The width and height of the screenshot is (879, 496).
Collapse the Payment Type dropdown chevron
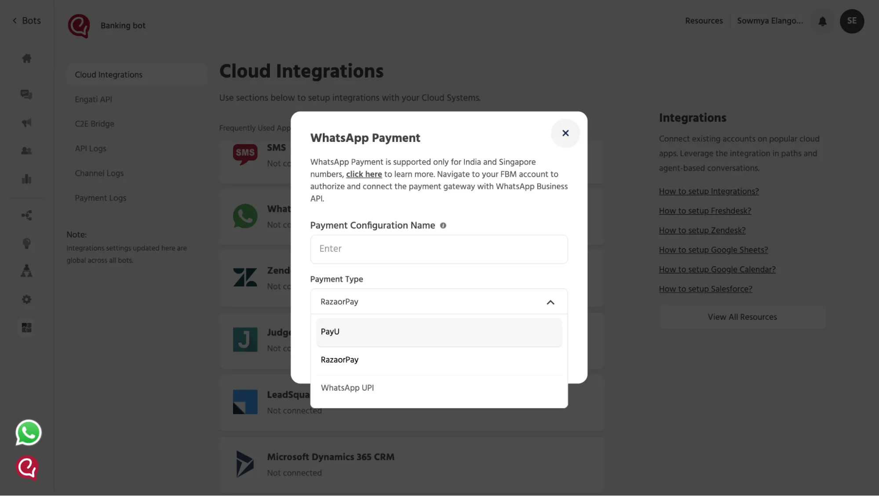550,302
